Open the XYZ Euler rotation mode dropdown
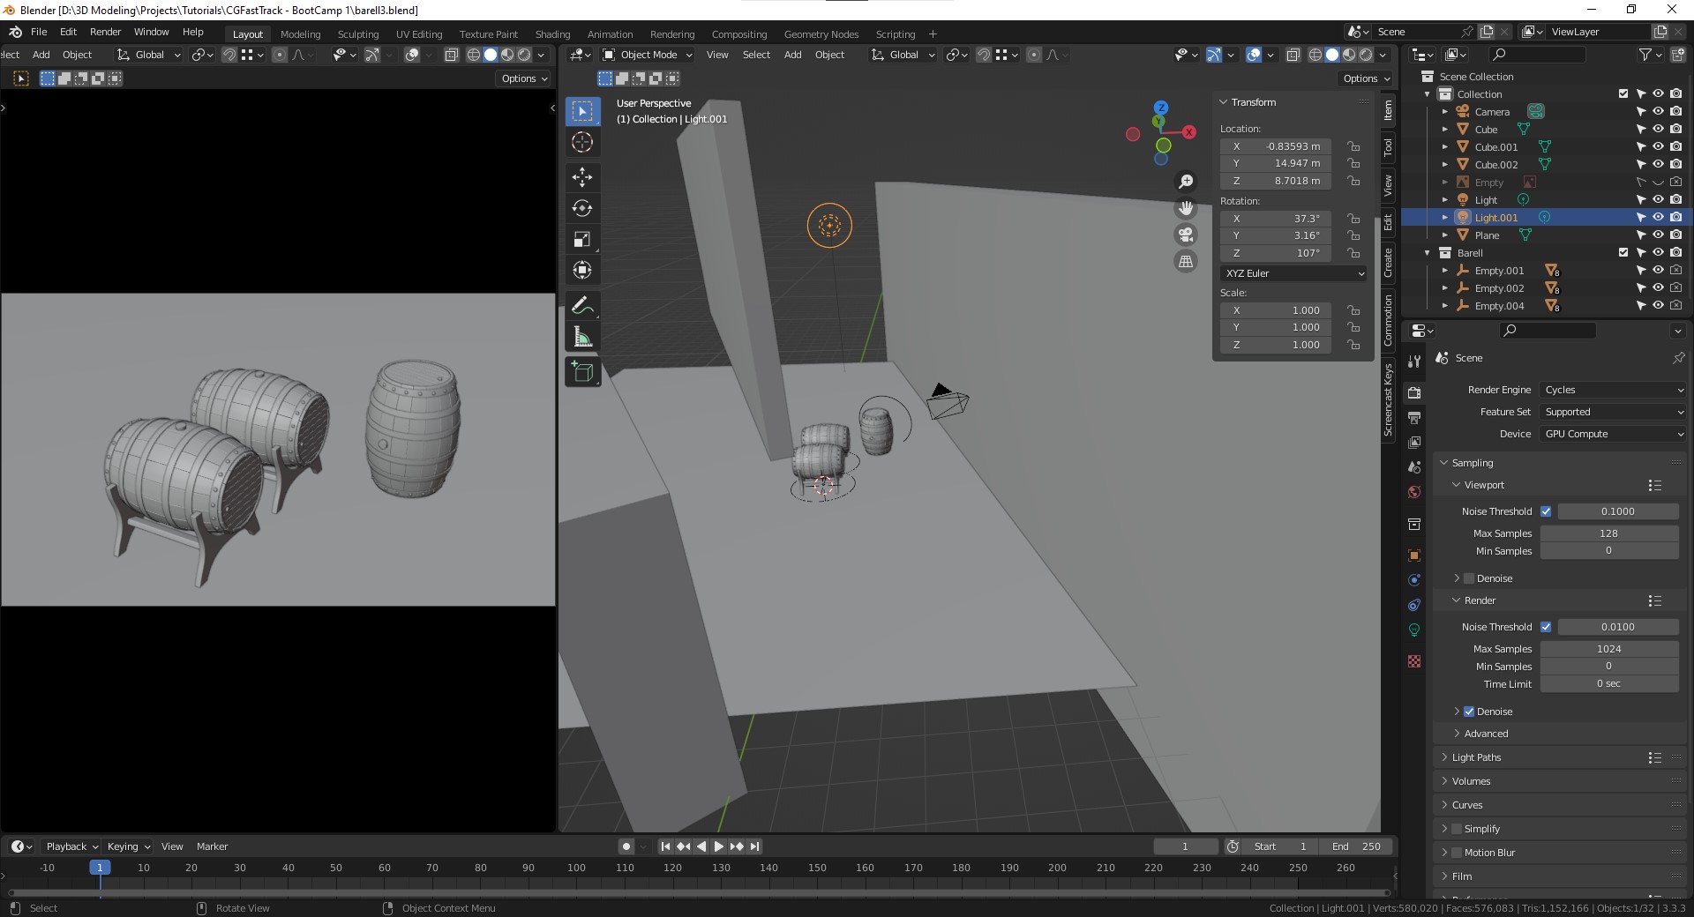Viewport: 1694px width, 917px height. (x=1293, y=273)
